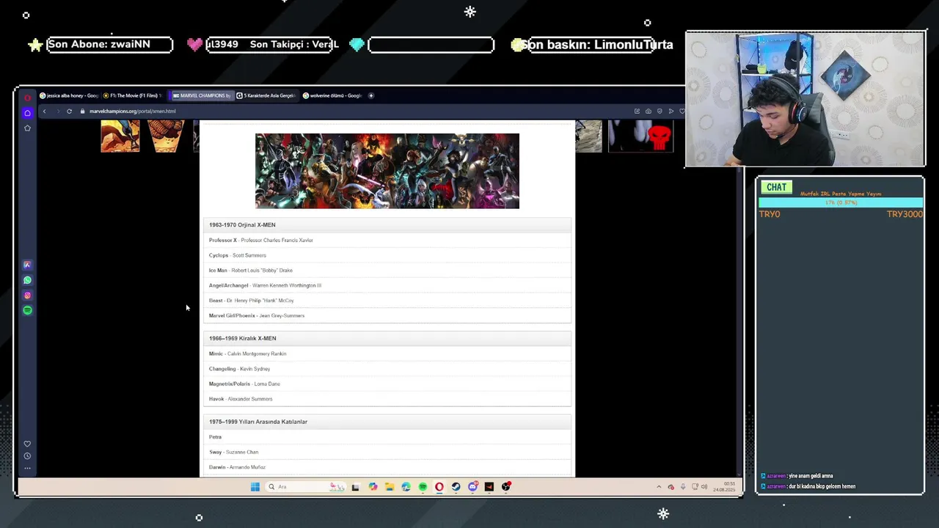The height and width of the screenshot is (528, 939).
Task: Click the 'Marvel Girl/Phoenix' row
Action: tap(387, 315)
